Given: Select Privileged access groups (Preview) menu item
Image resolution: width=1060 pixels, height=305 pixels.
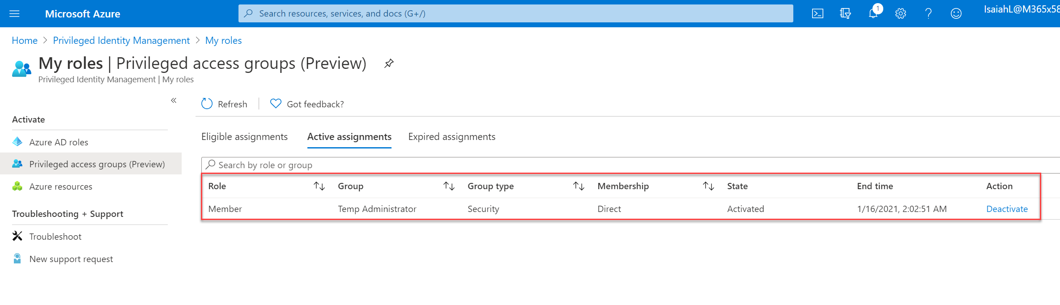Looking at the screenshot, I should pyautogui.click(x=91, y=164).
